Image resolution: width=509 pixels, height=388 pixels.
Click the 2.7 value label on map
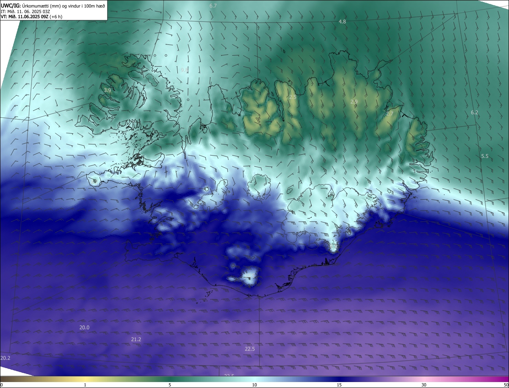pyautogui.click(x=390, y=114)
